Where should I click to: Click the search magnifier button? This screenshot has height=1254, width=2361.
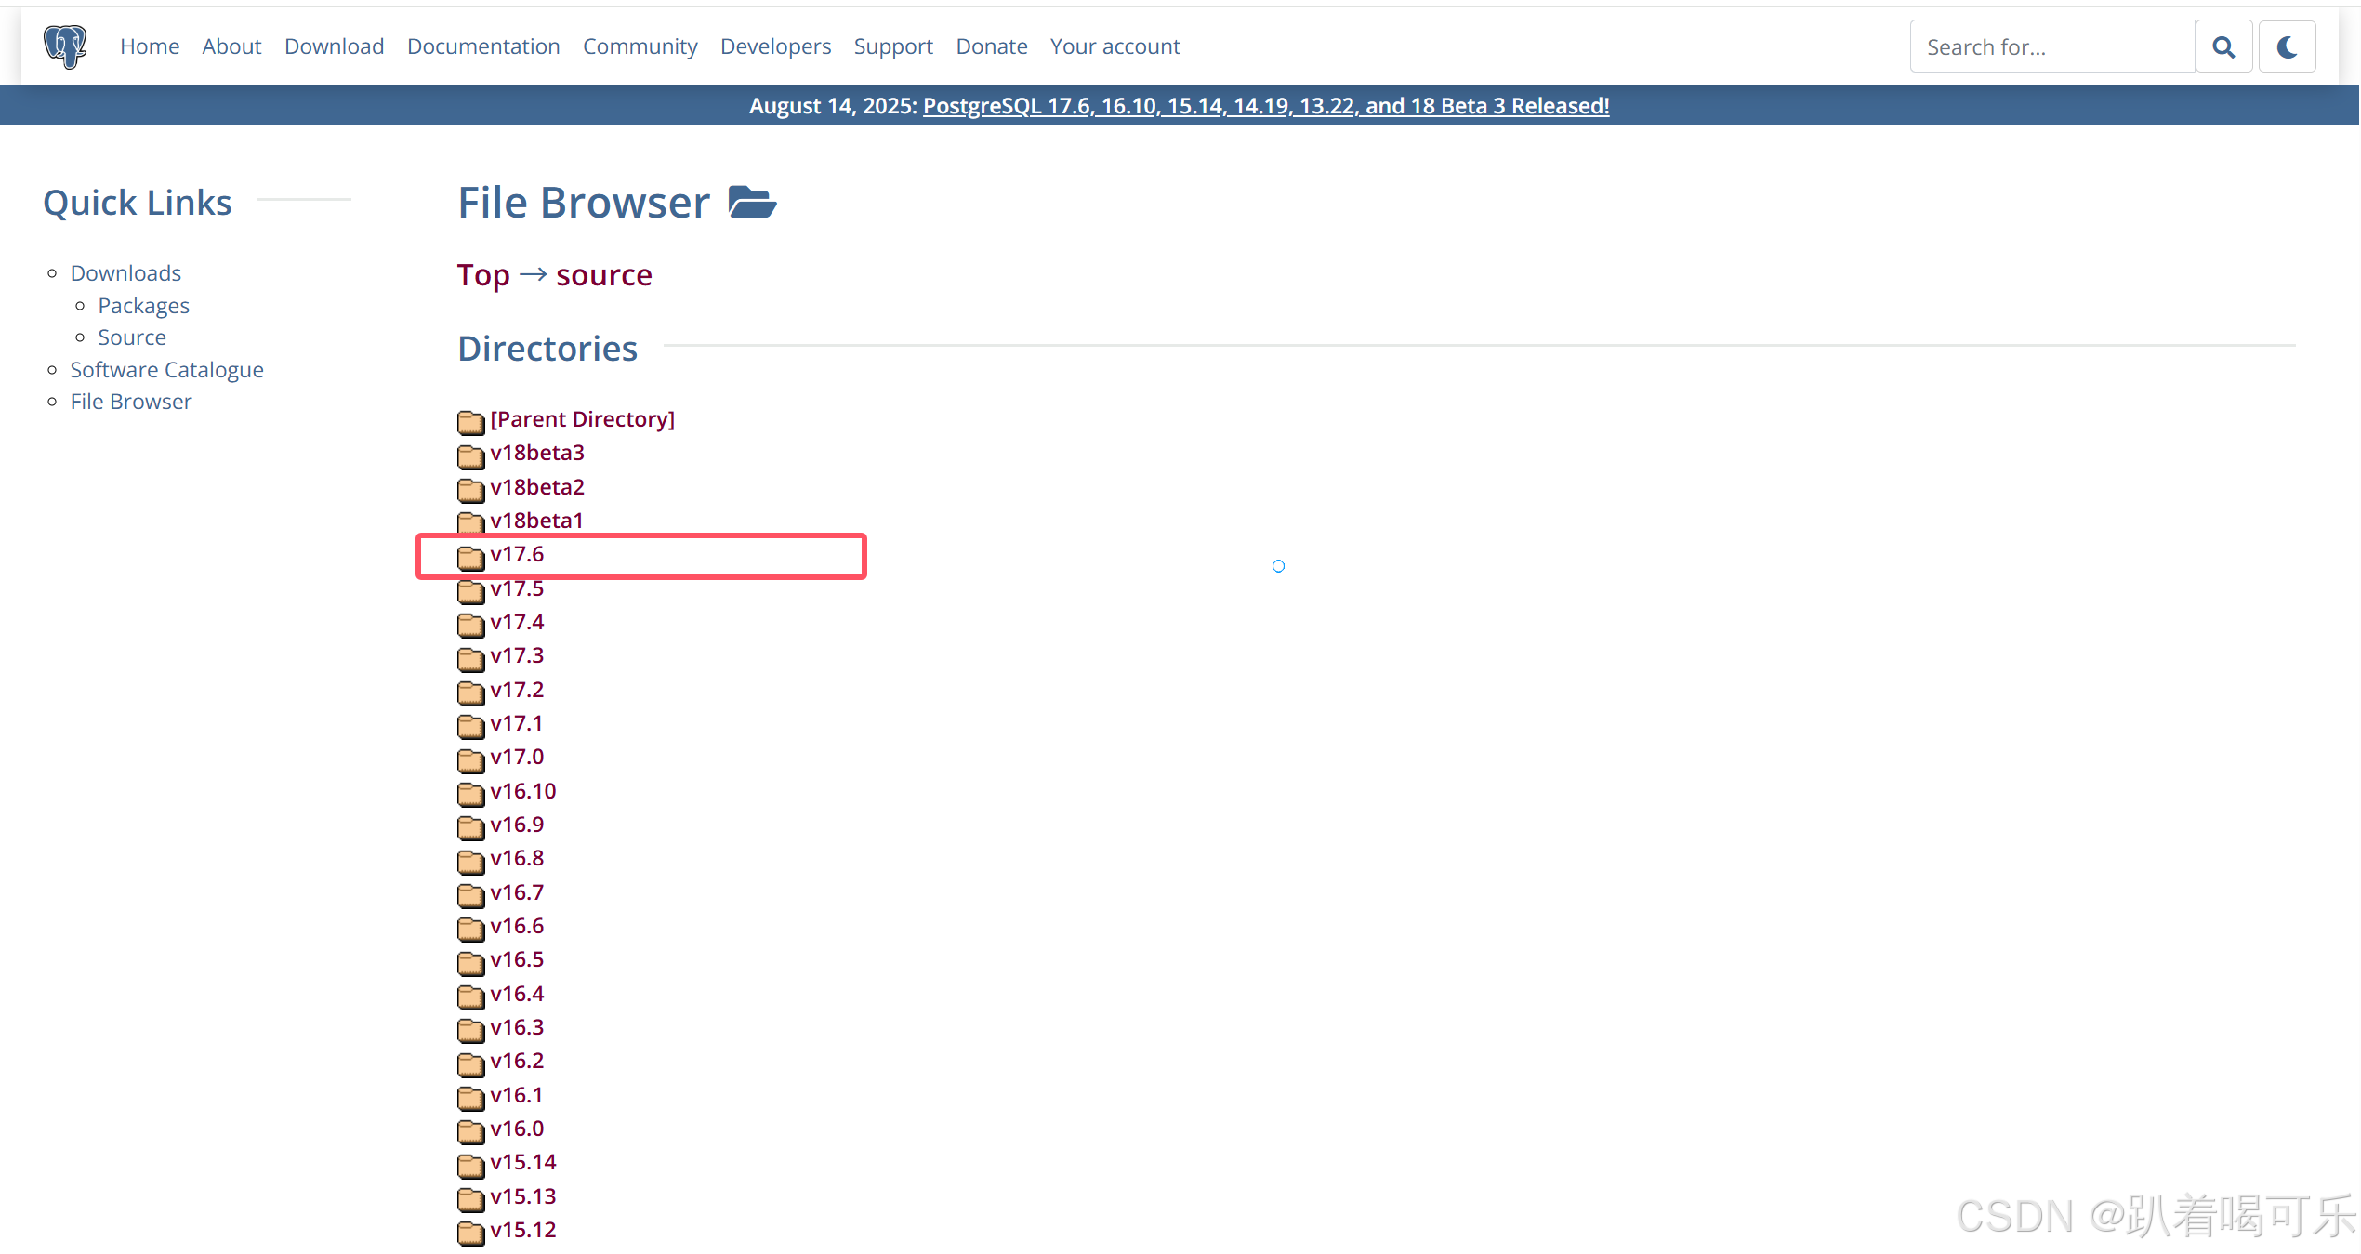tap(2223, 46)
